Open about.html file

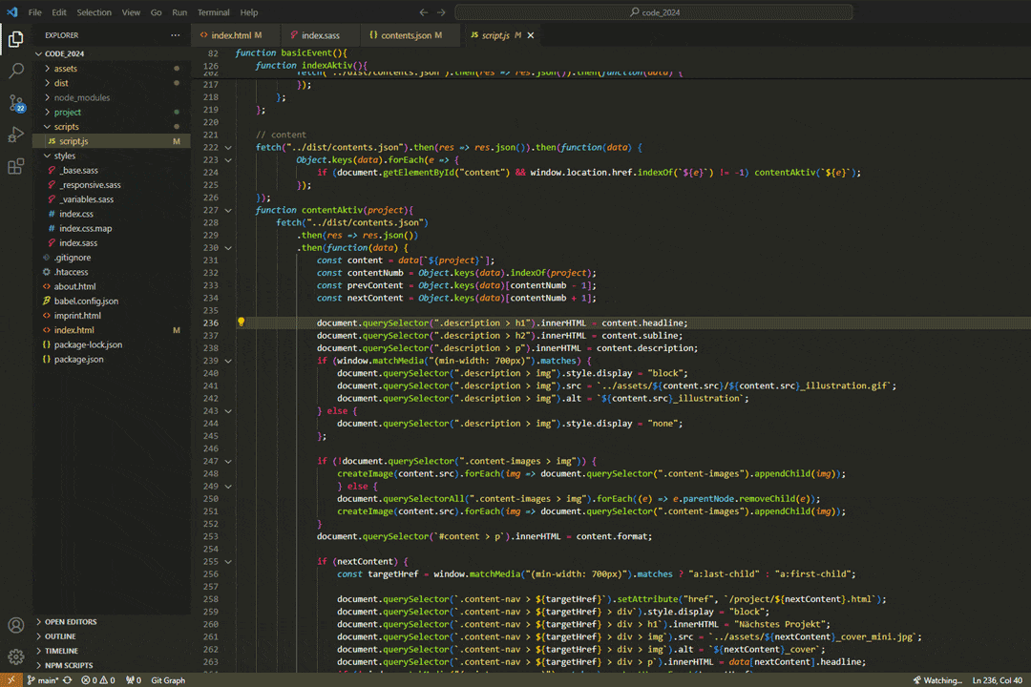coord(112,286)
